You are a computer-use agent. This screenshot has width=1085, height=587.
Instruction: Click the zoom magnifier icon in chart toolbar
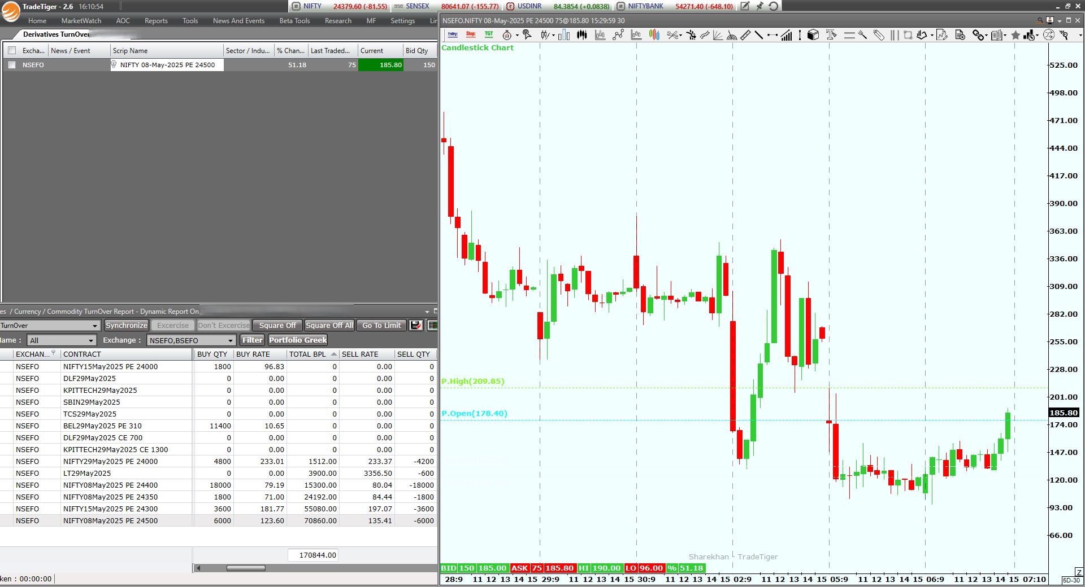click(1064, 35)
